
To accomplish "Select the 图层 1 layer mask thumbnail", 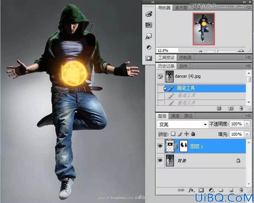I will pyautogui.click(x=184, y=146).
